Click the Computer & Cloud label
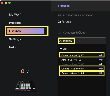The height and width of the screenshot is (96, 110). [x=74, y=32]
